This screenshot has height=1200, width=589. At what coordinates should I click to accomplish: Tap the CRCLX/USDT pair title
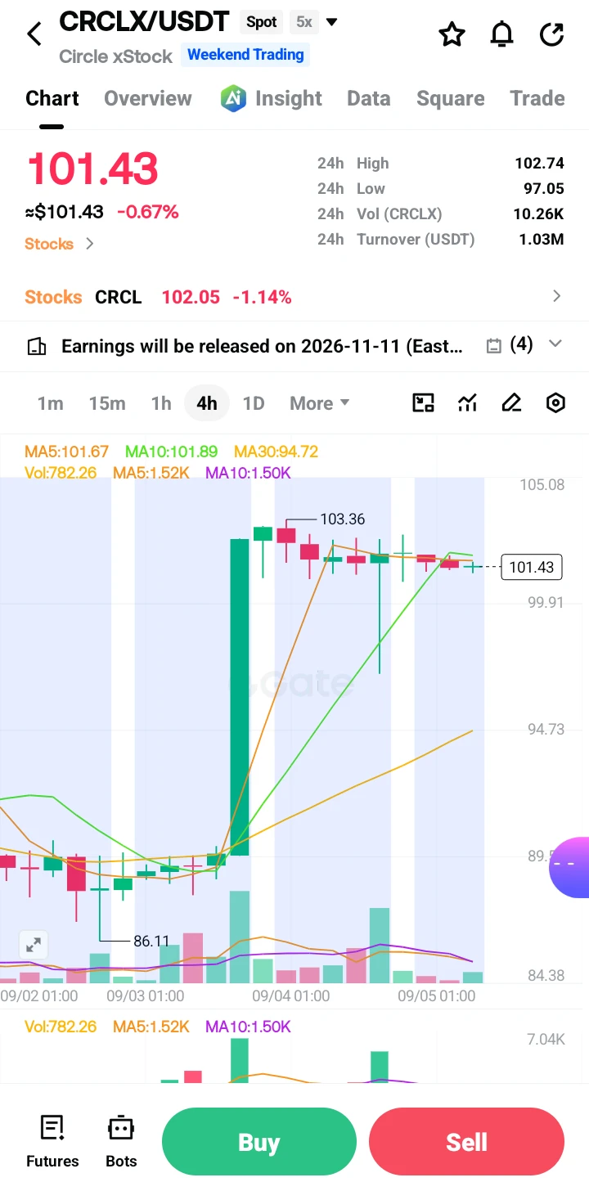coord(144,21)
